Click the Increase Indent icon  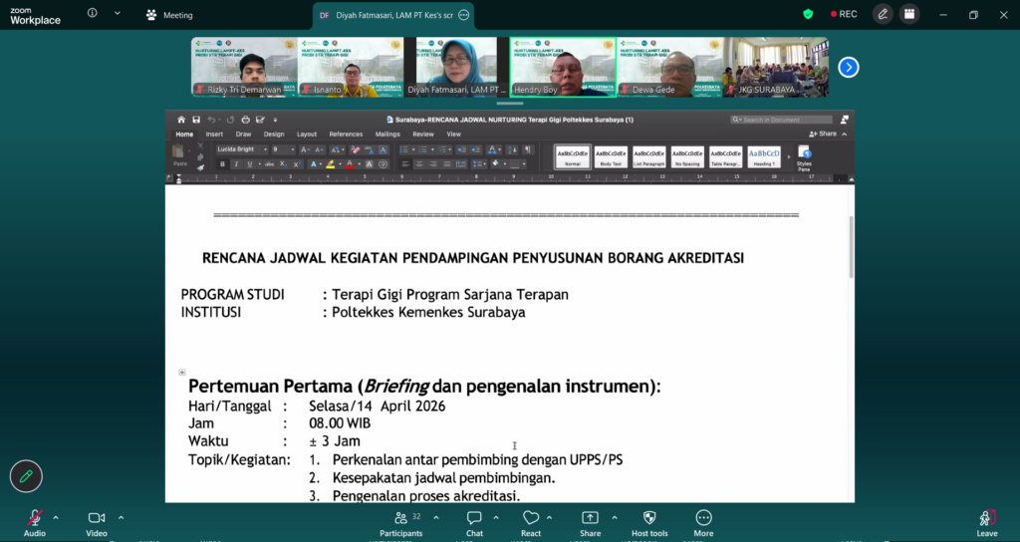point(475,149)
